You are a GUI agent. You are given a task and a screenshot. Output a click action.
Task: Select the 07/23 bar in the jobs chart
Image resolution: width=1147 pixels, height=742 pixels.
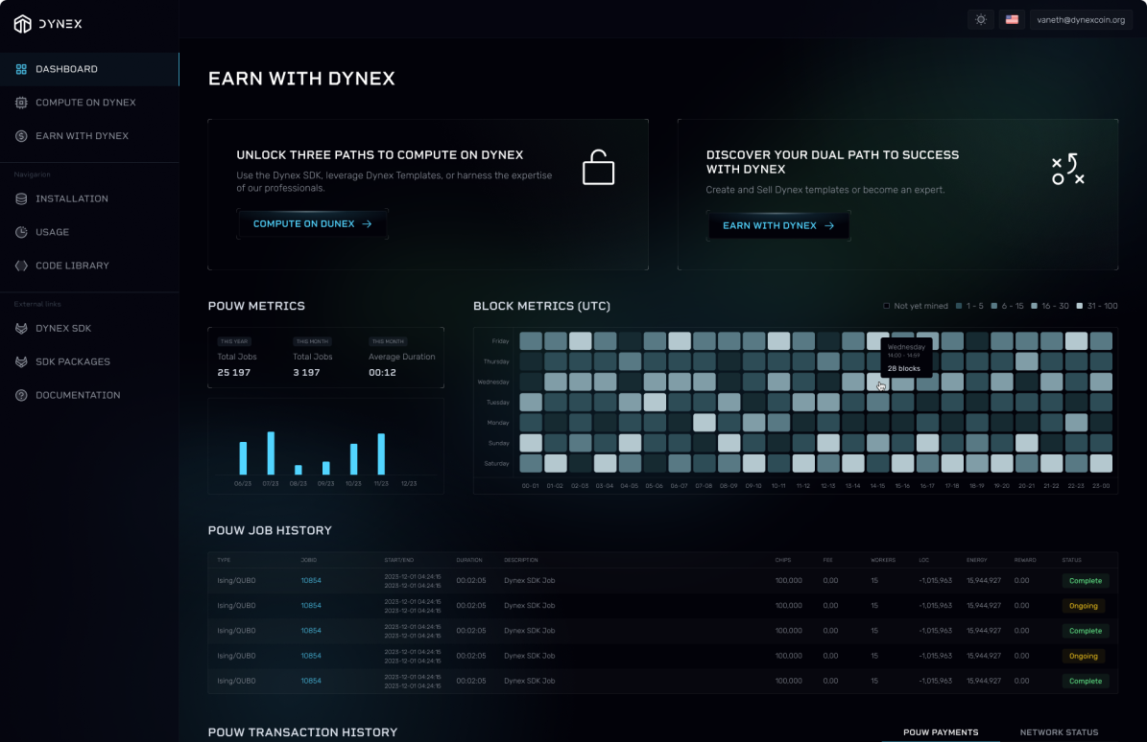click(271, 453)
